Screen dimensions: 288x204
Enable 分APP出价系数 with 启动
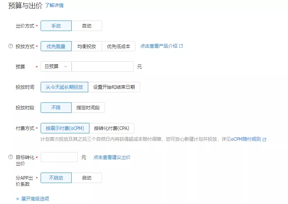[87, 178]
